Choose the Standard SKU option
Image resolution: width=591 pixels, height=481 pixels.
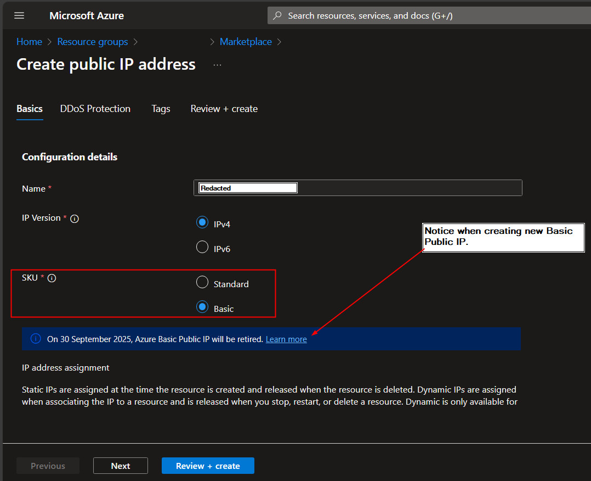202,282
